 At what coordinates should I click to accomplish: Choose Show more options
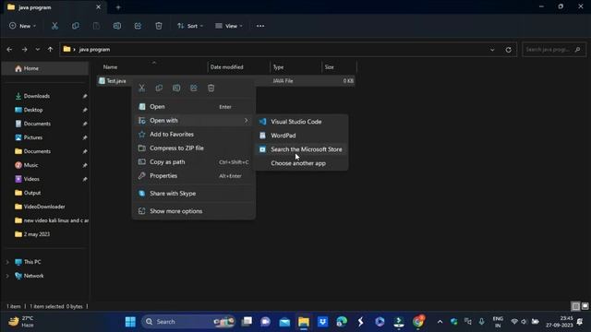(193, 211)
